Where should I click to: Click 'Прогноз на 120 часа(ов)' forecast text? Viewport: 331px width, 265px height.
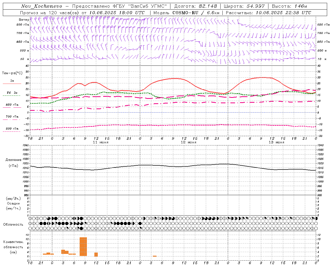[50, 13]
